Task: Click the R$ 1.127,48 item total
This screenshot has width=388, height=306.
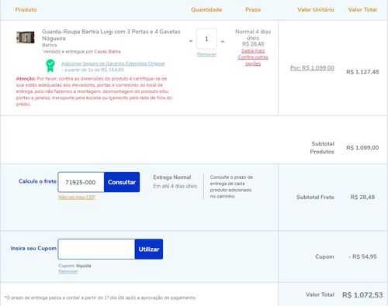Action: point(362,72)
